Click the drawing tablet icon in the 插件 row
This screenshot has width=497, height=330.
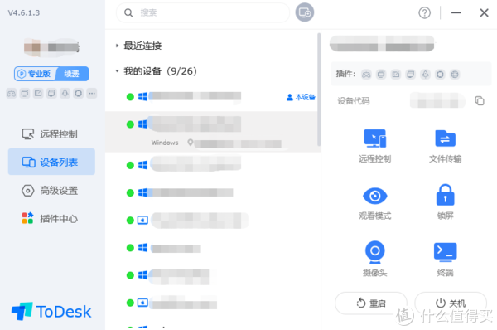coord(396,75)
